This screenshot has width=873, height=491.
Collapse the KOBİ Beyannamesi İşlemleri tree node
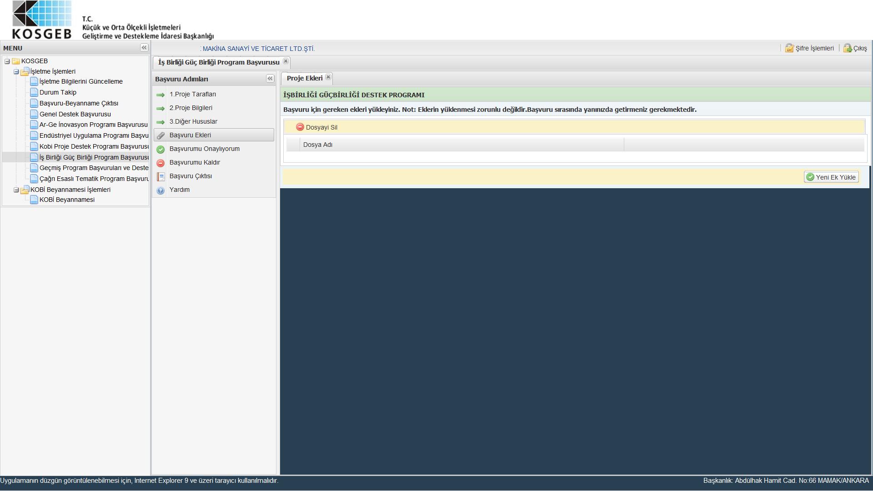(x=16, y=190)
